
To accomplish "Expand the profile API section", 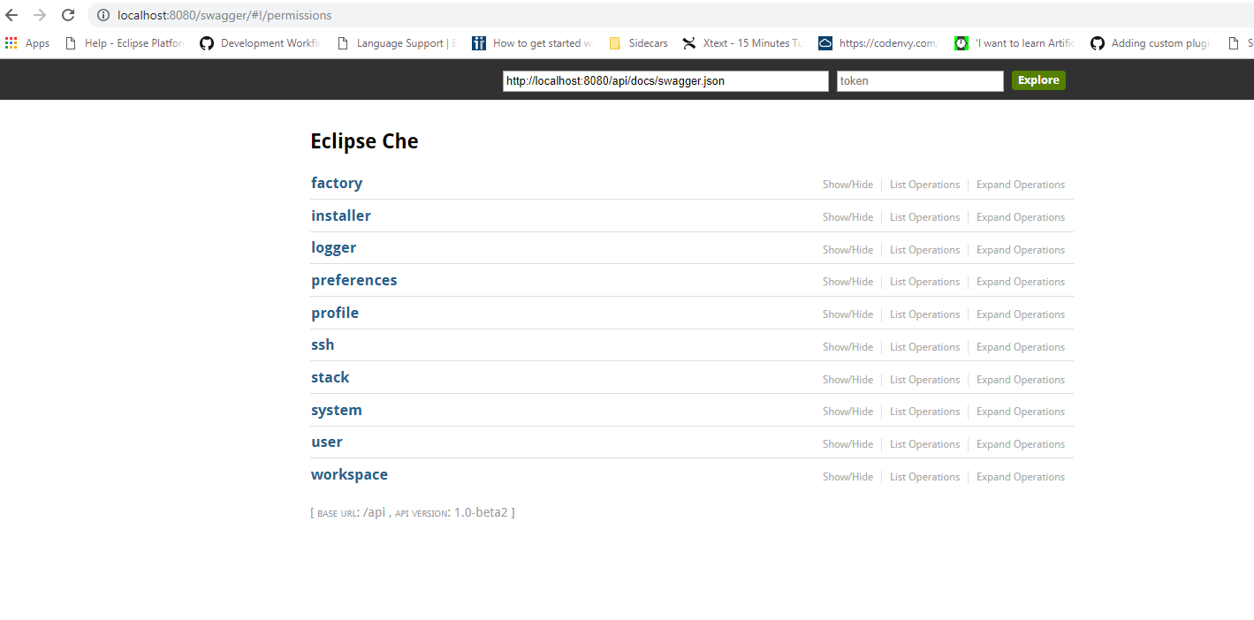I will pyautogui.click(x=335, y=313).
